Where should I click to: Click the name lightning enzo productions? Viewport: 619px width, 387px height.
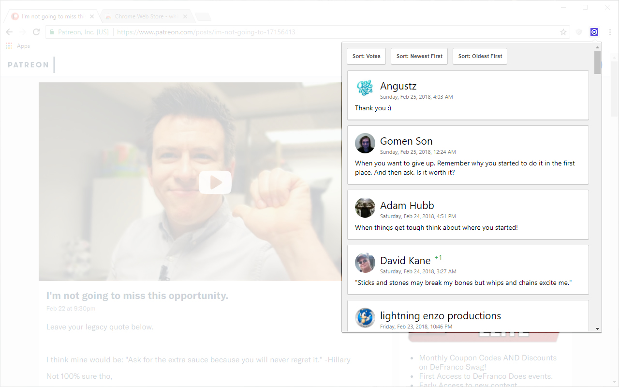(x=441, y=316)
